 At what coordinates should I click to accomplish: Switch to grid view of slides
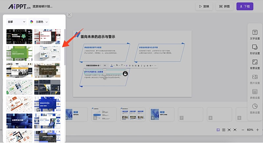[x=224, y=130]
